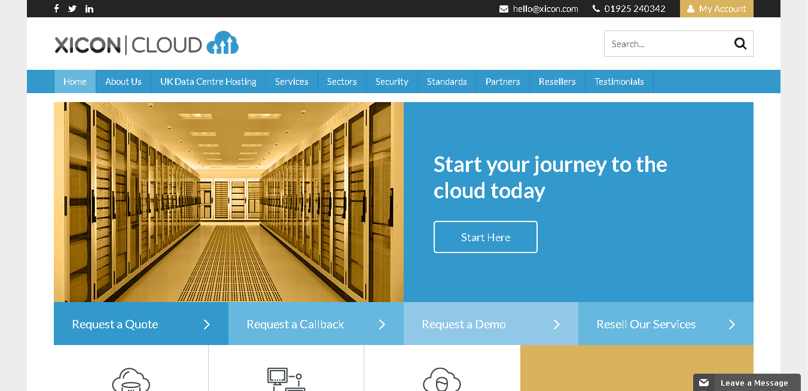Open UK Data Centre Hosting menu item
The image size is (808, 391).
point(208,82)
